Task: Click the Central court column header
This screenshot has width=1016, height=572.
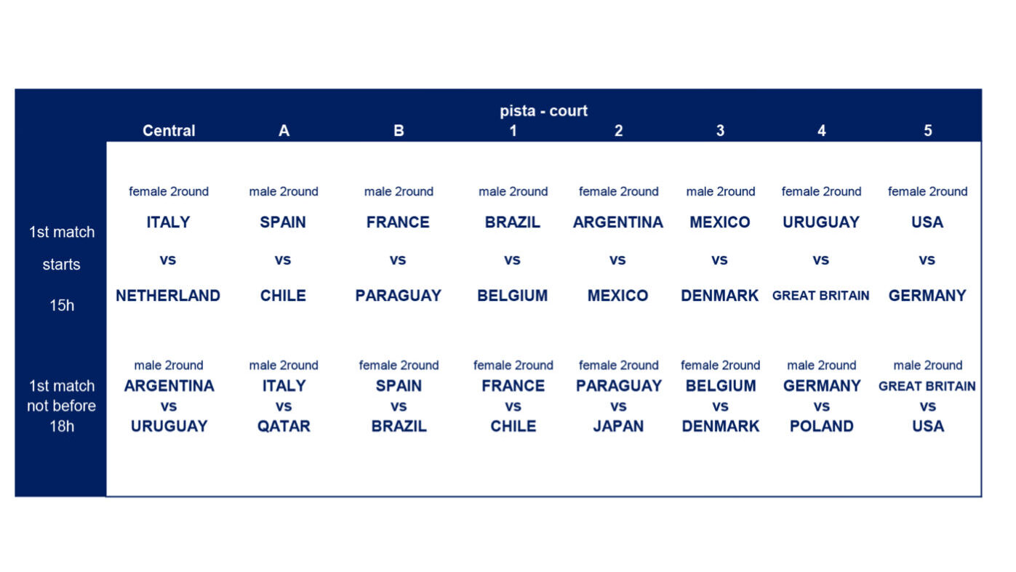Action: click(169, 131)
